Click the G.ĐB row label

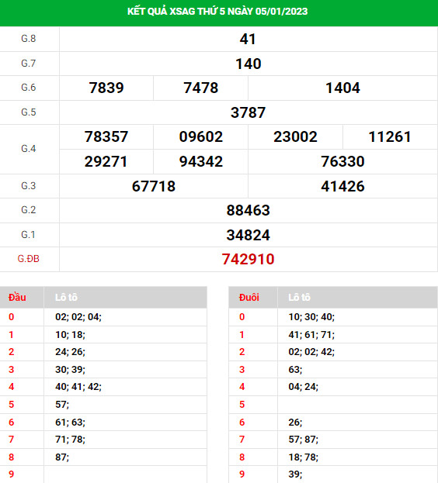[x=29, y=259]
